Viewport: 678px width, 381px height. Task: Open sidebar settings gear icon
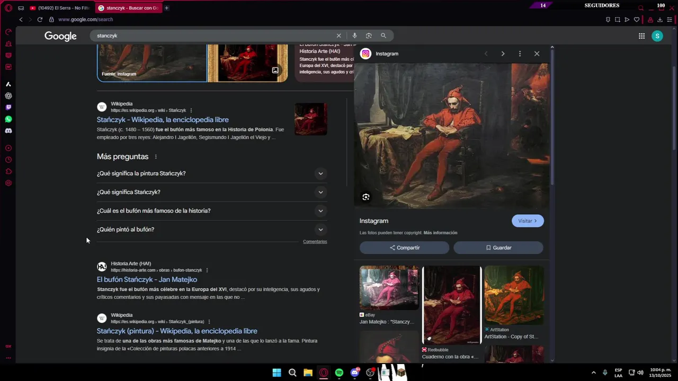pos(8,183)
